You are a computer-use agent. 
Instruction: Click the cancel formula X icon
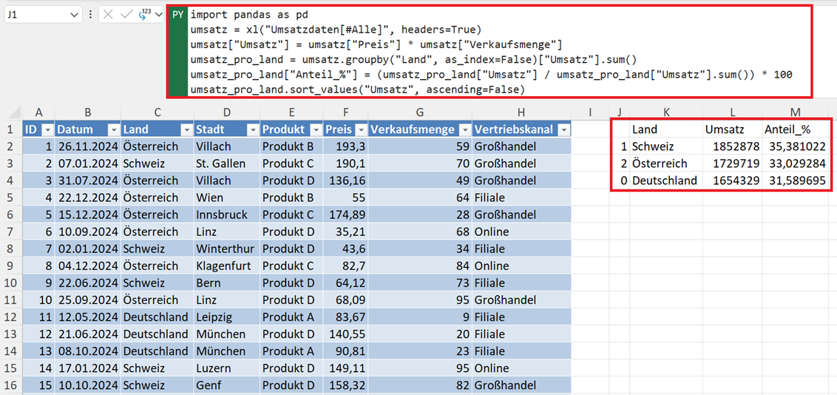pos(109,15)
